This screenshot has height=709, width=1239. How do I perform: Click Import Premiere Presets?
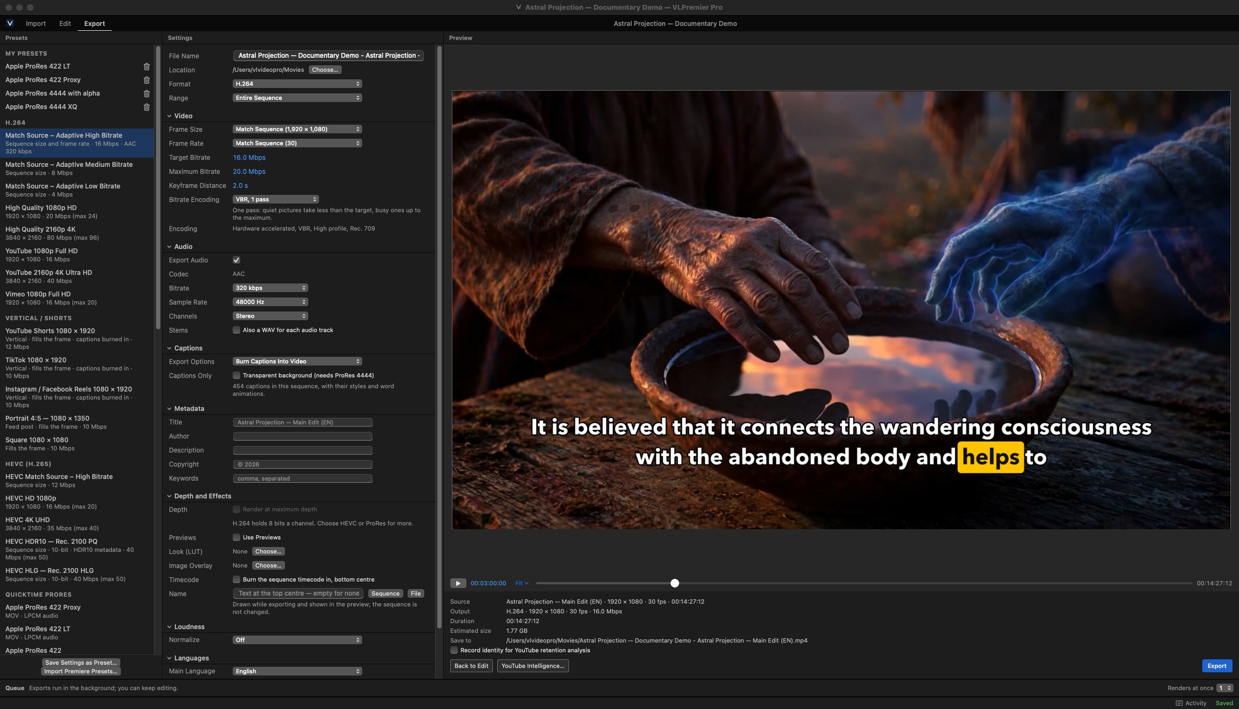81,671
